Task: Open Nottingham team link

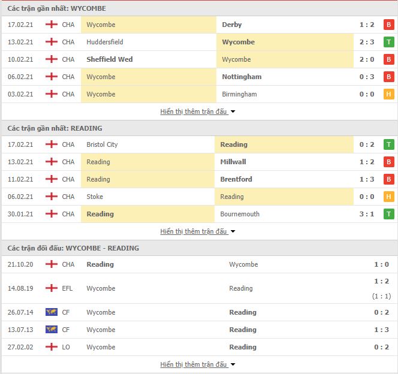Action: [x=242, y=77]
